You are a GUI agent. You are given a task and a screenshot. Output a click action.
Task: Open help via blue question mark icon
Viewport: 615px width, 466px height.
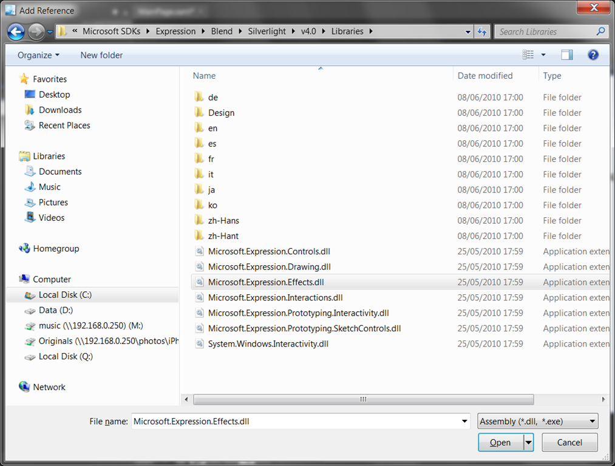pyautogui.click(x=593, y=55)
